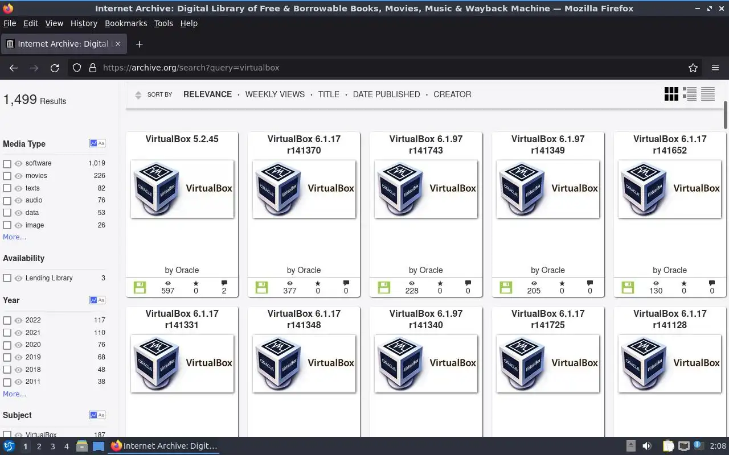The image size is (729, 455).
Task: Bookmark this page with star icon
Action: (693, 68)
